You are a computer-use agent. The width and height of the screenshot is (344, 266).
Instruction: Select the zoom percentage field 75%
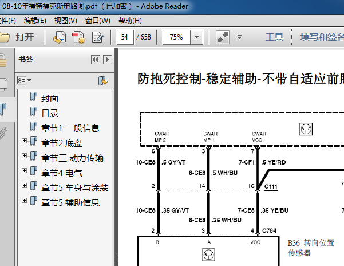pyautogui.click(x=176, y=37)
